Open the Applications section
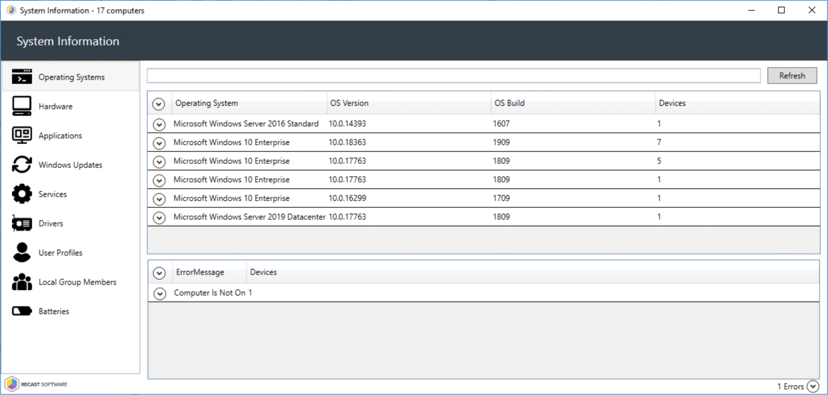828x395 pixels. click(x=71, y=135)
